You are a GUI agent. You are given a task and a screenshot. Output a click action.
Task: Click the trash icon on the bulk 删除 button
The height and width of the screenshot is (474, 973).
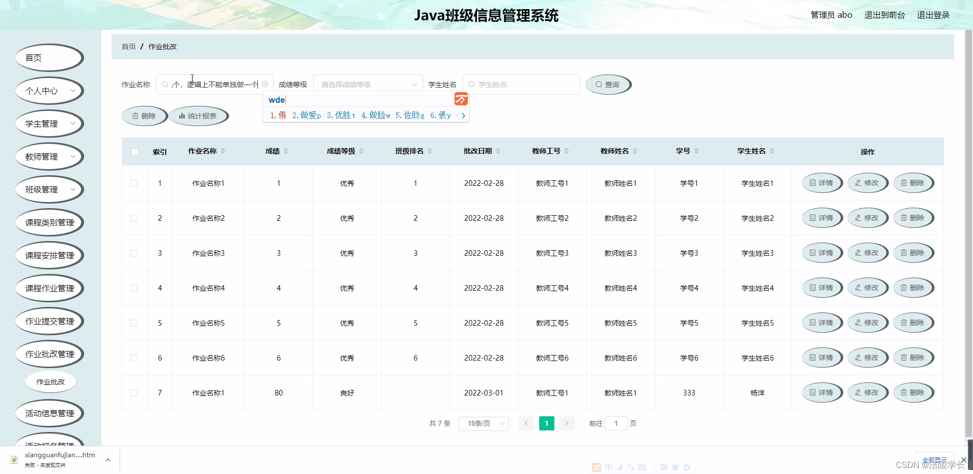click(x=135, y=115)
